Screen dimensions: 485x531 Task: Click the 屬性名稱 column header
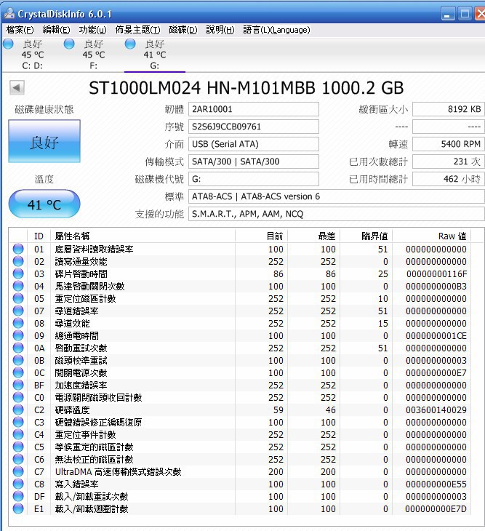click(143, 236)
